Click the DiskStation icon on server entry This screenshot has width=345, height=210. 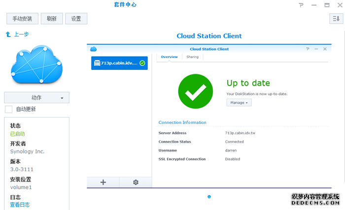(97, 63)
